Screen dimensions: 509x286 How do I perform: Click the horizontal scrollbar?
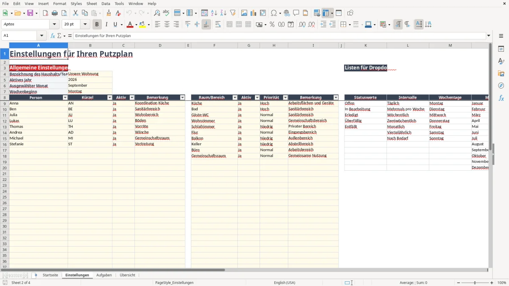115,270
